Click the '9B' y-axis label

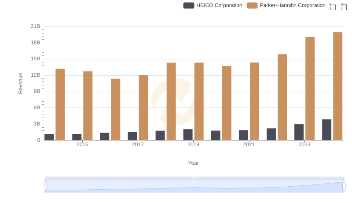37,92
